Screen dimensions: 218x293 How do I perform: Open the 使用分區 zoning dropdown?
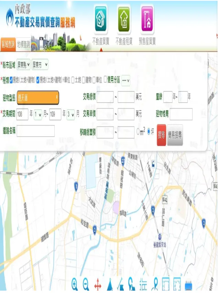coord(126,80)
